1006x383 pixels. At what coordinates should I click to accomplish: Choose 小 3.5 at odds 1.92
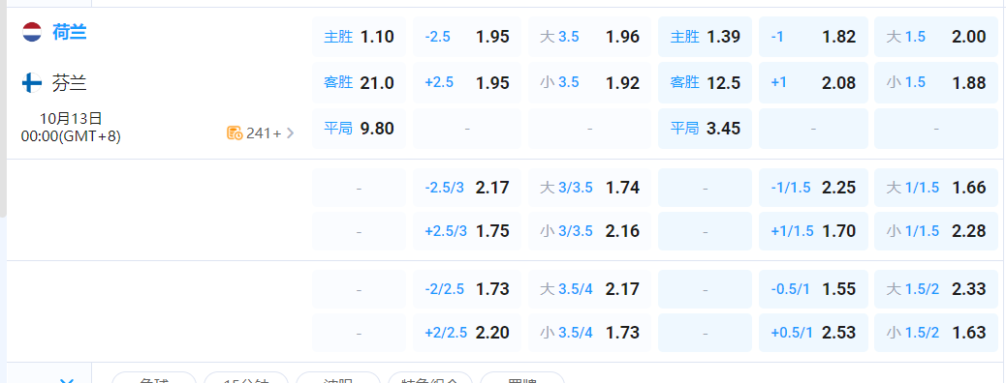click(589, 82)
